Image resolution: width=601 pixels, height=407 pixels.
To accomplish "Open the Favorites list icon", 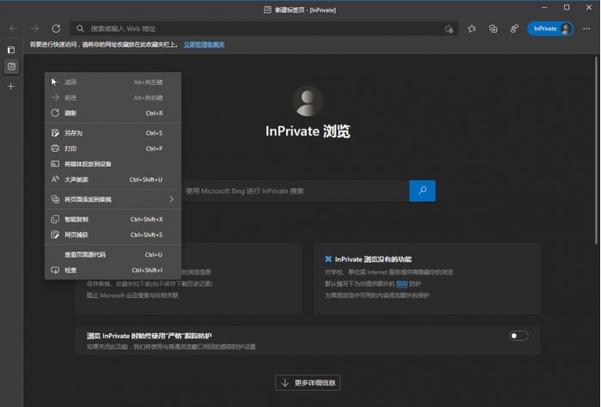I will coord(472,28).
